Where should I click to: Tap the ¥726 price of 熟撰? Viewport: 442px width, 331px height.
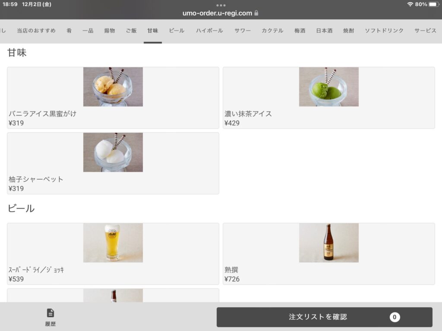[x=232, y=279]
